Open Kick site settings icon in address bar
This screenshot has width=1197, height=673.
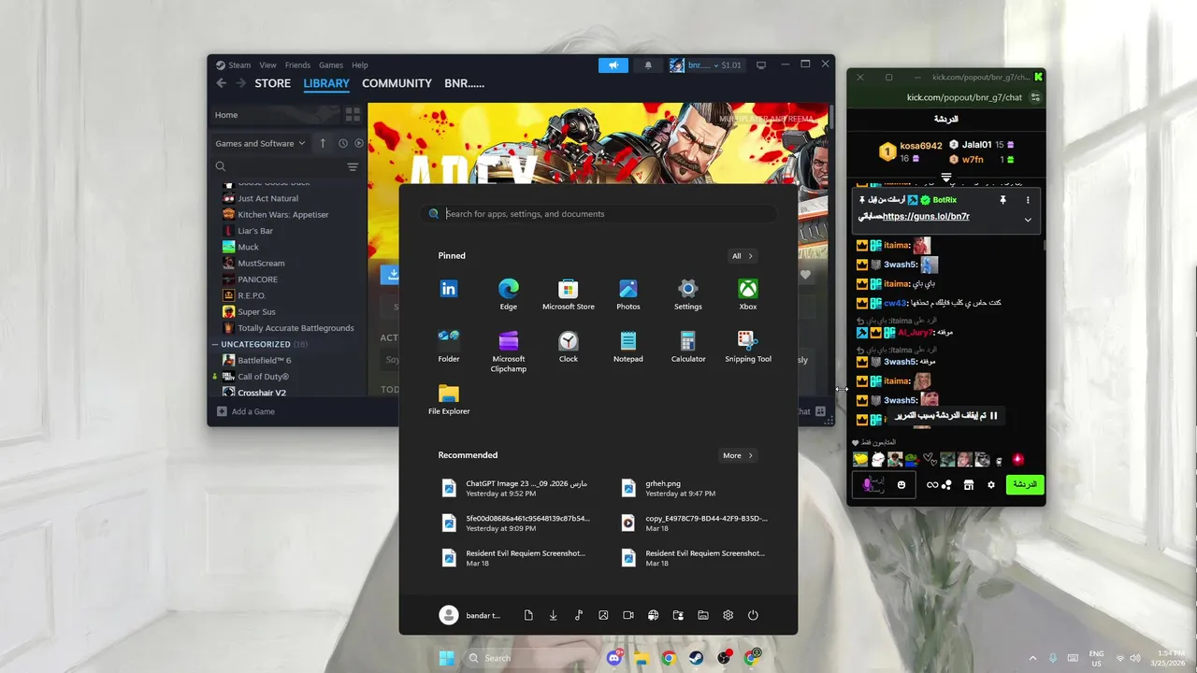[x=1035, y=97]
